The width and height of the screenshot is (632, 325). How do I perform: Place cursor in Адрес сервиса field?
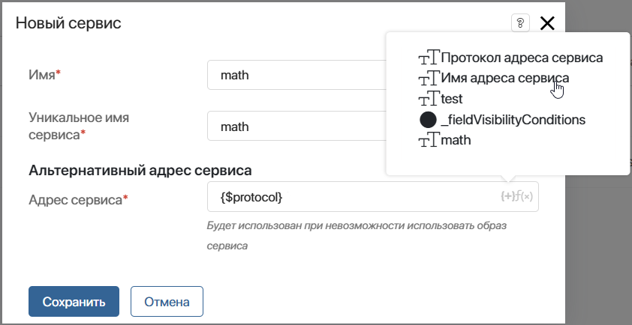(373, 197)
